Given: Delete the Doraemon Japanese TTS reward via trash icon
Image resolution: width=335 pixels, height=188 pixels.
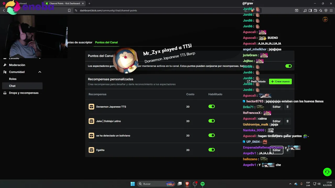Looking at the screenshot, I should click(287, 107).
